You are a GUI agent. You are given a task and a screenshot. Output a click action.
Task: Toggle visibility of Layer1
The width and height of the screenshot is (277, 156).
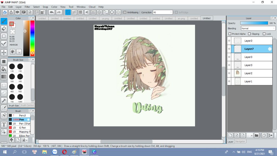[x=229, y=81]
